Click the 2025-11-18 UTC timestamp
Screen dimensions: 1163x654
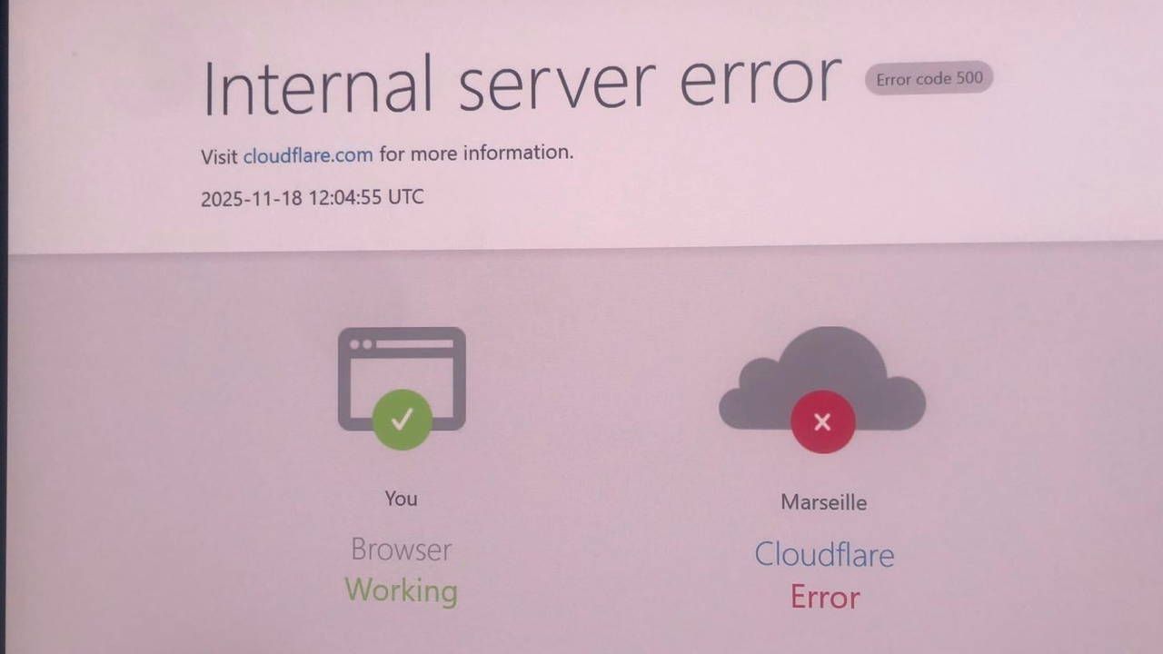312,197
